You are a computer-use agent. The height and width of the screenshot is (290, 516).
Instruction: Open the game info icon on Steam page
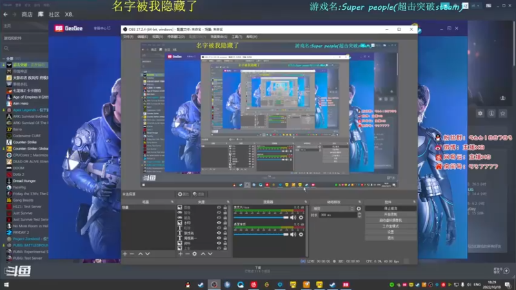click(491, 113)
